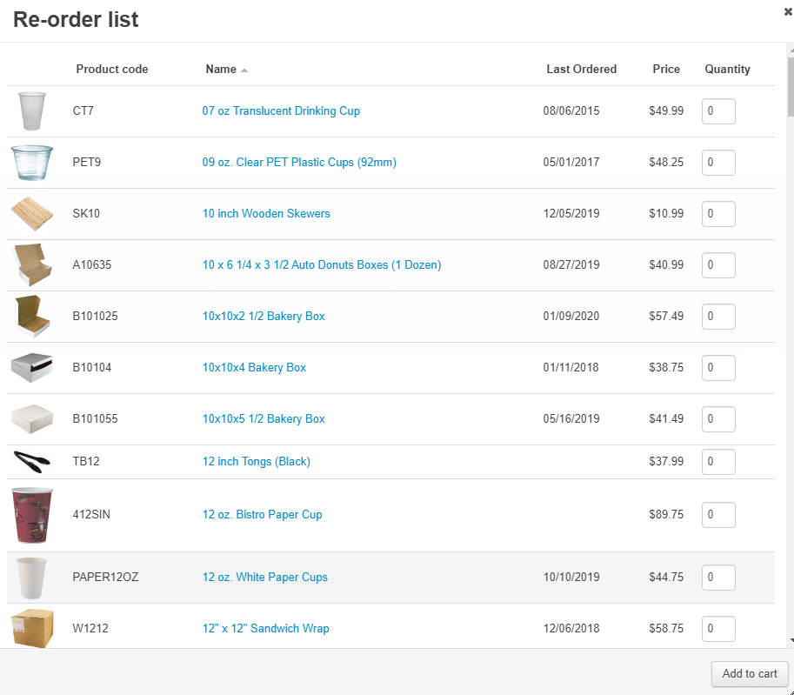Sort by Price column header
The width and height of the screenshot is (794, 695).
pos(666,70)
